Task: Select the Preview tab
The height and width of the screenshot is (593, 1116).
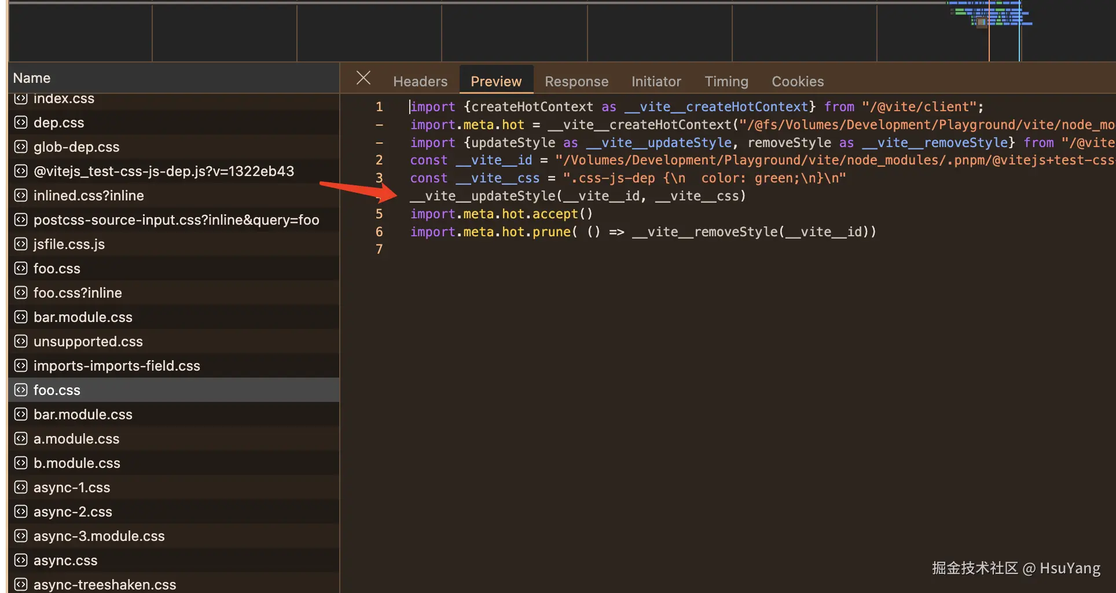Action: [x=496, y=82]
